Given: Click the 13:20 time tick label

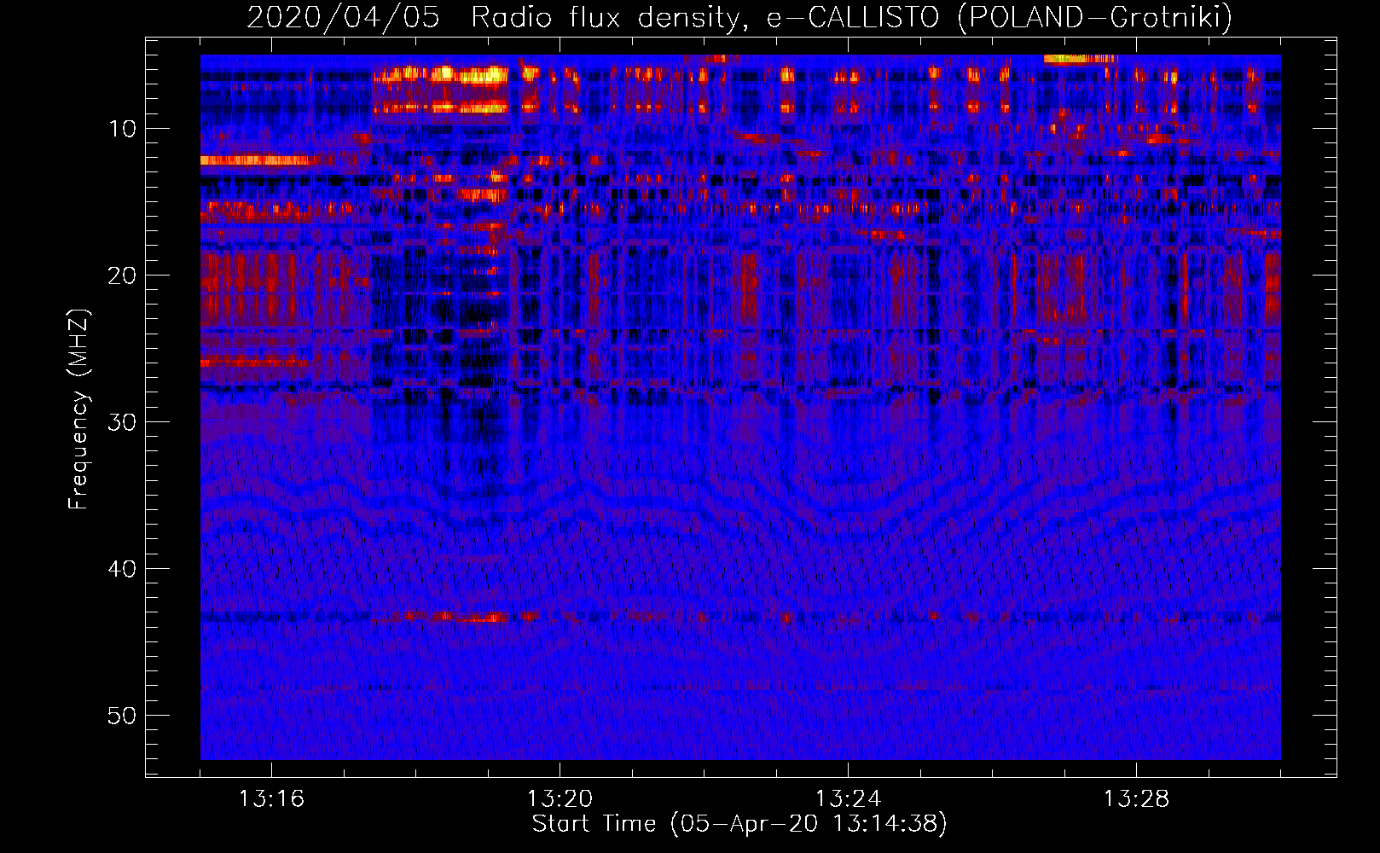Looking at the screenshot, I should tap(560, 799).
